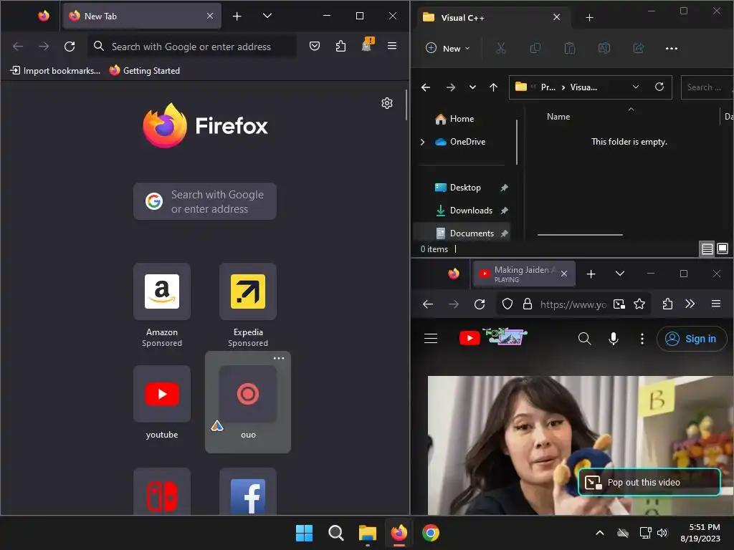Switch to Details view in Explorer
The width and height of the screenshot is (734, 550).
coord(707,249)
